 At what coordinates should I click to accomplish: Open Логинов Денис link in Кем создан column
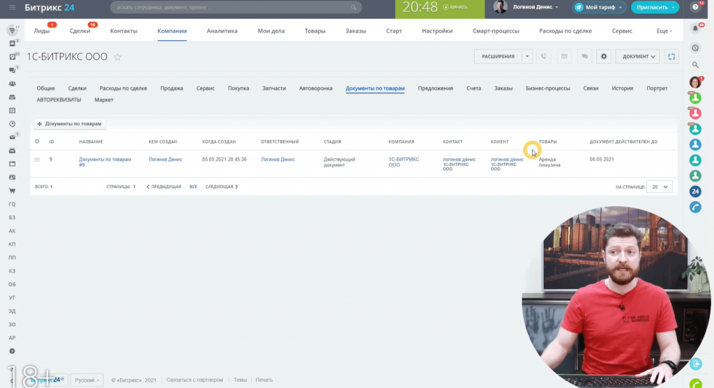click(x=165, y=160)
